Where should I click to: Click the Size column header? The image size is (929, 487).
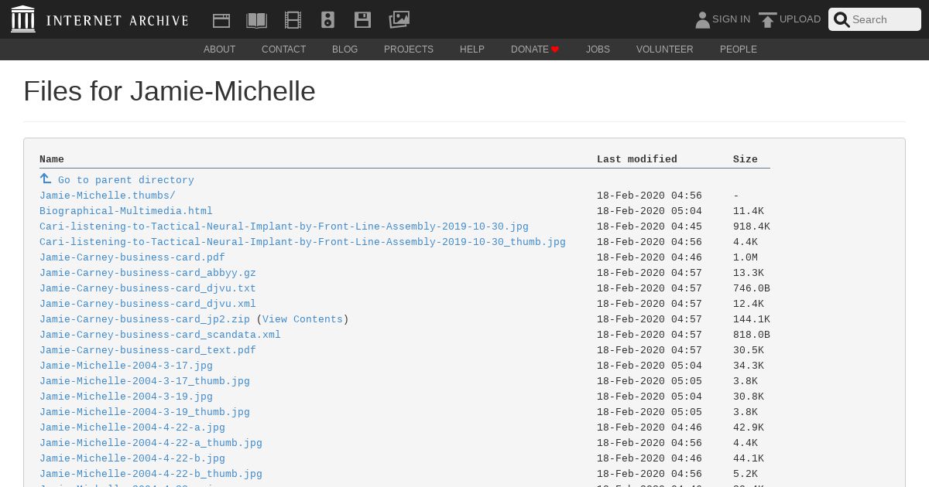point(746,159)
